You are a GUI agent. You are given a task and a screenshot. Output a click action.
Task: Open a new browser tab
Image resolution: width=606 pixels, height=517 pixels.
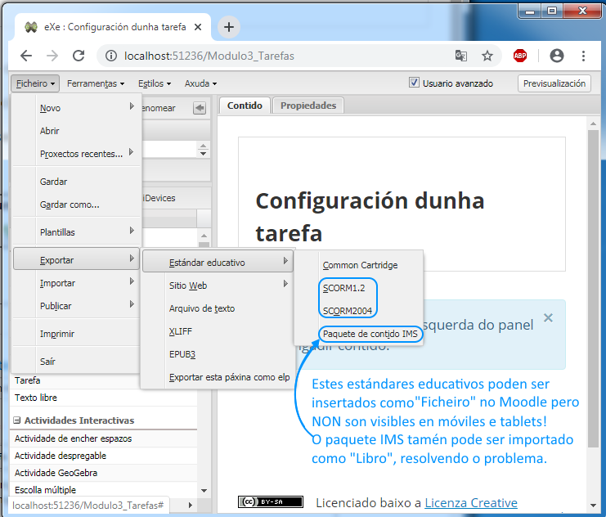point(229,27)
